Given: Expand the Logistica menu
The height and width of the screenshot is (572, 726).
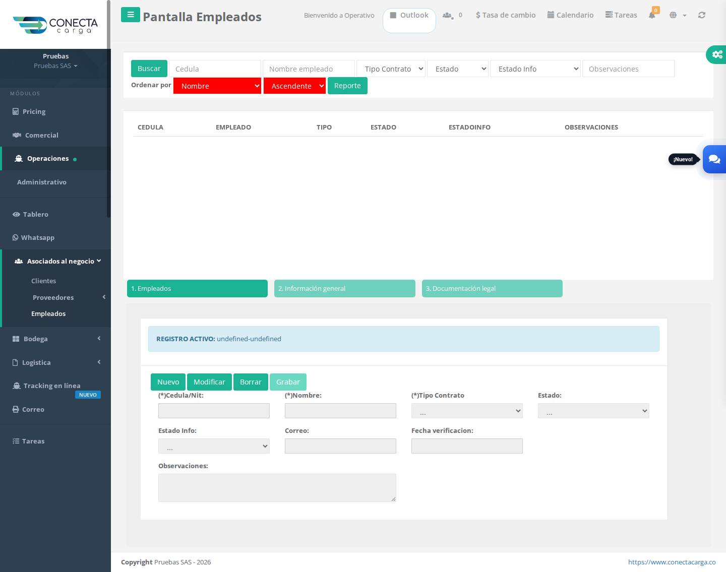Looking at the screenshot, I should [55, 362].
